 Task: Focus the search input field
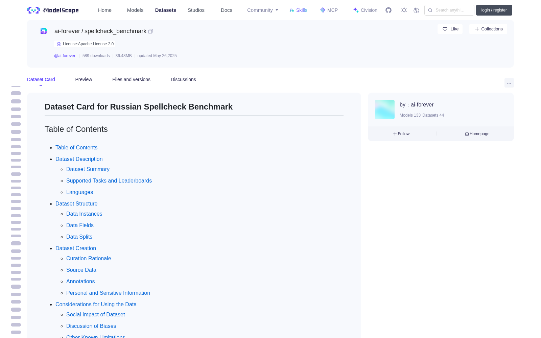449,10
